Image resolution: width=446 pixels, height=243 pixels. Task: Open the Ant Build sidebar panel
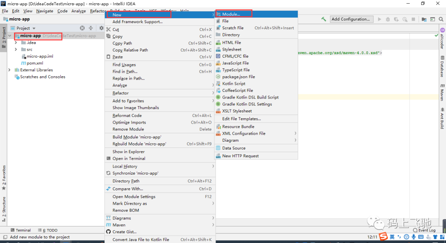tap(442, 118)
